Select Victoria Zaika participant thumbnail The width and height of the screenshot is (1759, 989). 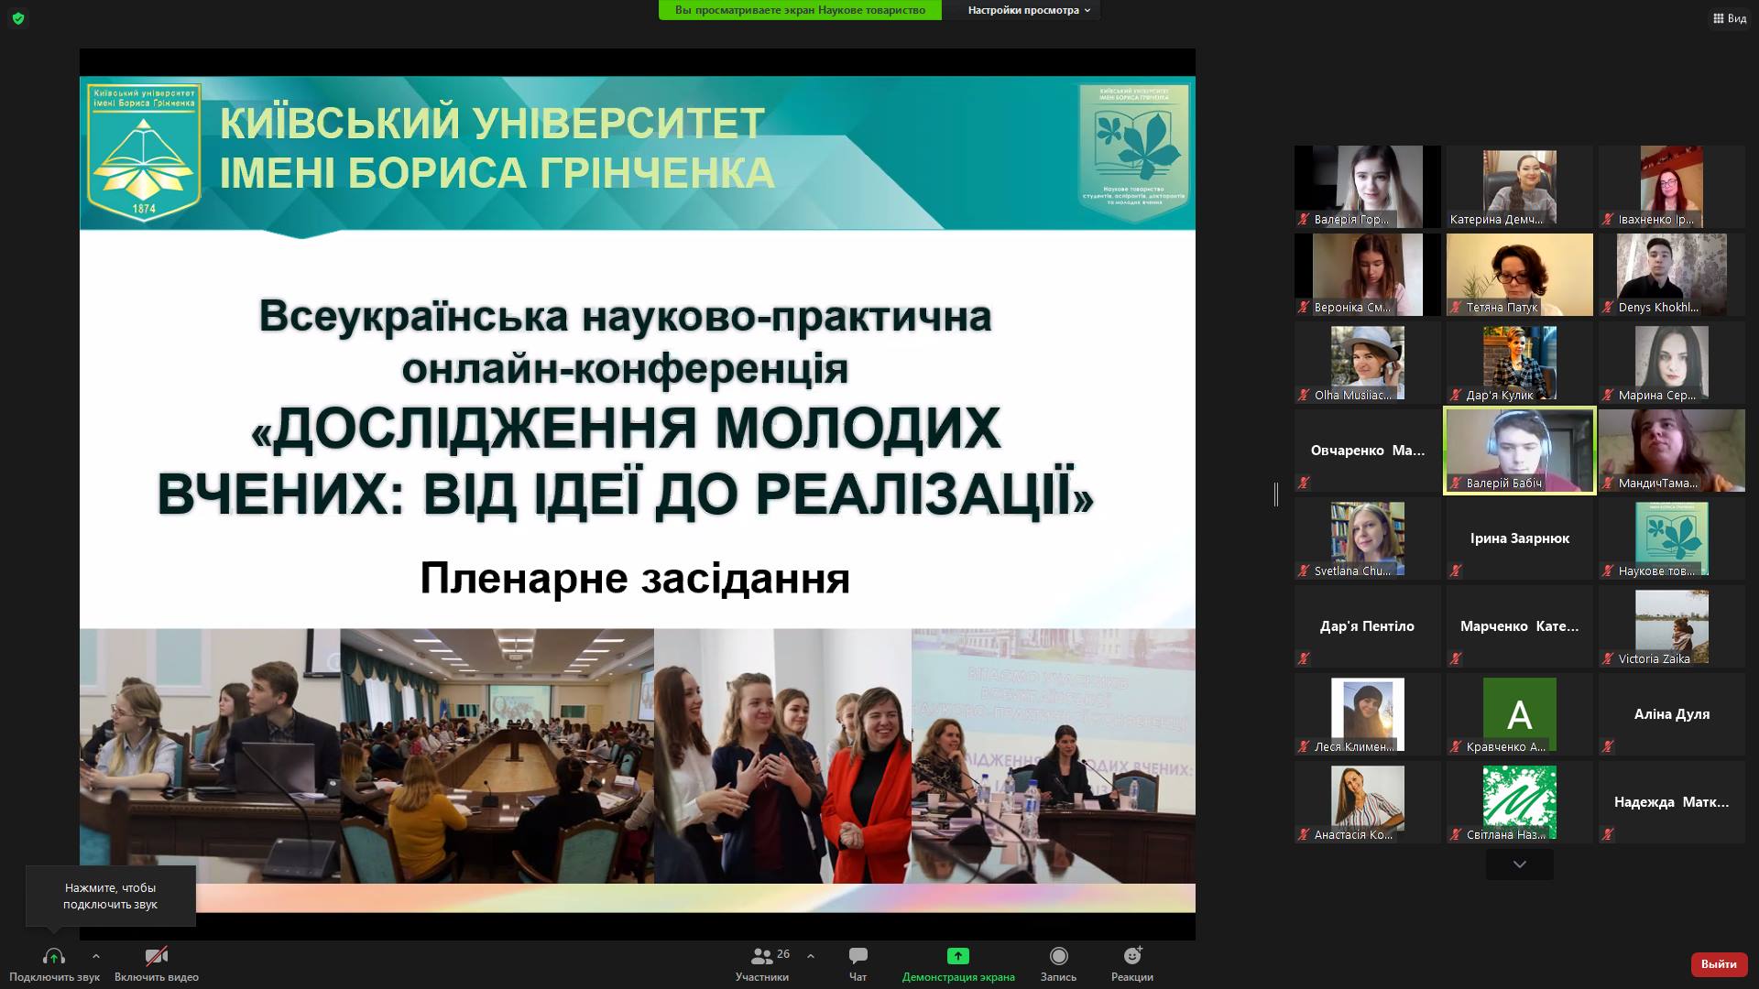pos(1672,626)
